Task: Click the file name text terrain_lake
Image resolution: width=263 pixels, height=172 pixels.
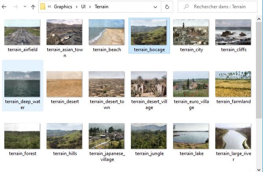Action: click(192, 154)
